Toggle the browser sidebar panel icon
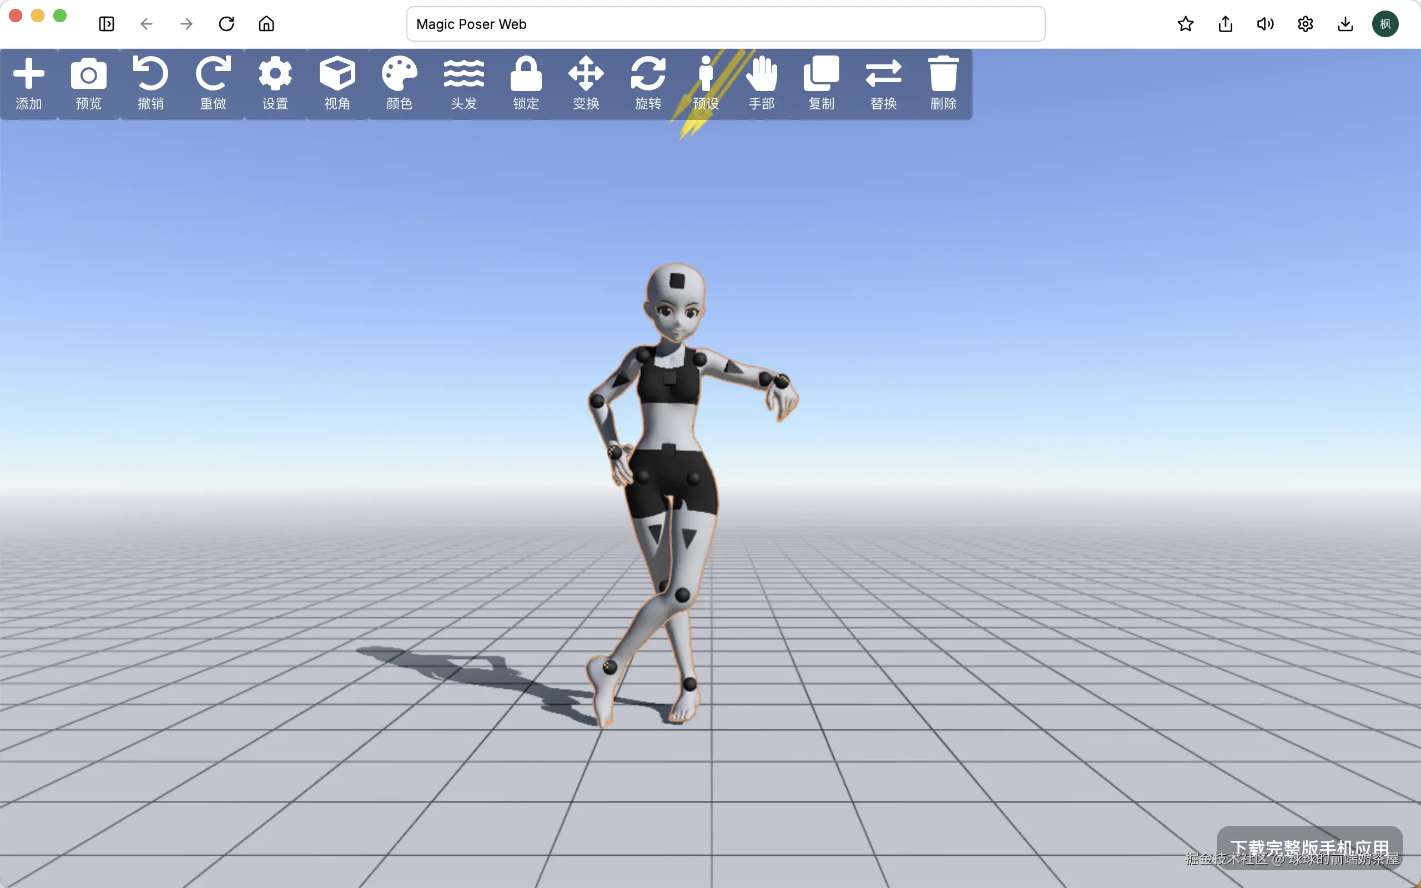This screenshot has height=888, width=1421. [x=106, y=24]
